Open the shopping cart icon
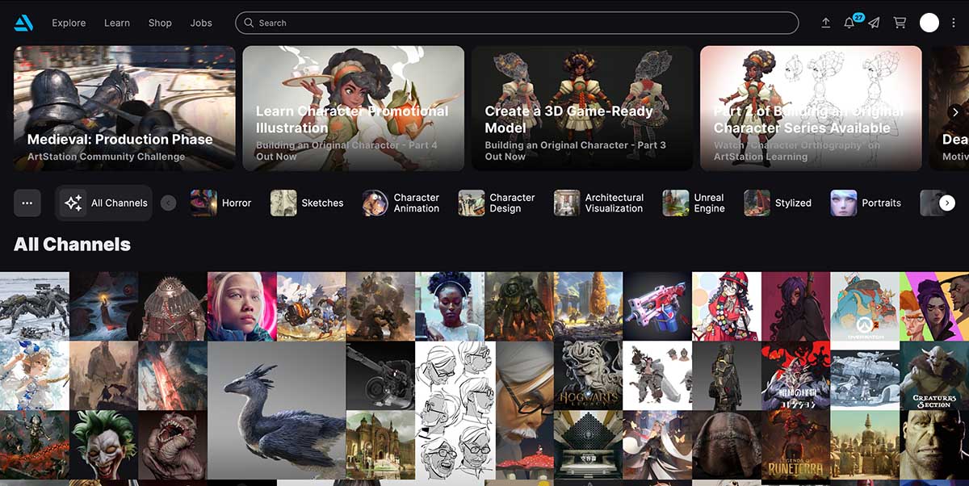 tap(899, 23)
